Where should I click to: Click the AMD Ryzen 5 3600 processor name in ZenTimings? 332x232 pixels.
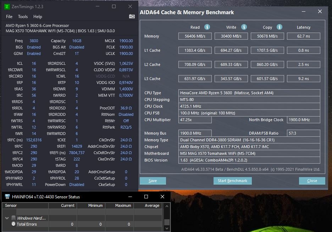point(37,26)
